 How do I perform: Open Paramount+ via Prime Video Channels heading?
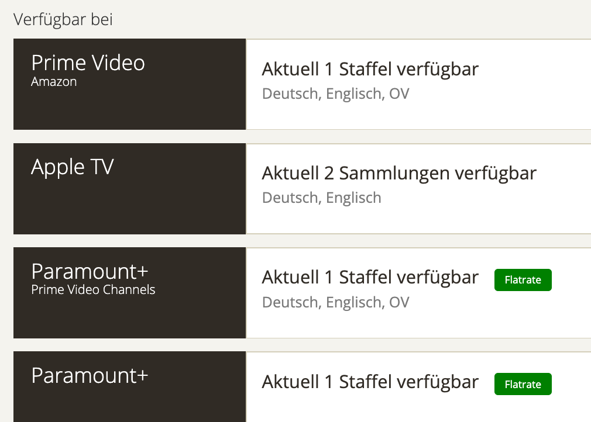pos(90,272)
